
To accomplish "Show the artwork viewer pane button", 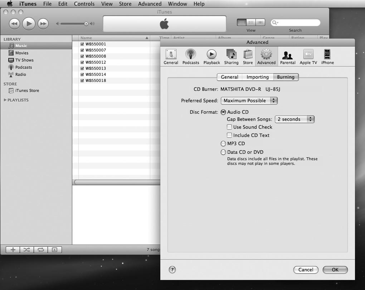I will 55,250.
